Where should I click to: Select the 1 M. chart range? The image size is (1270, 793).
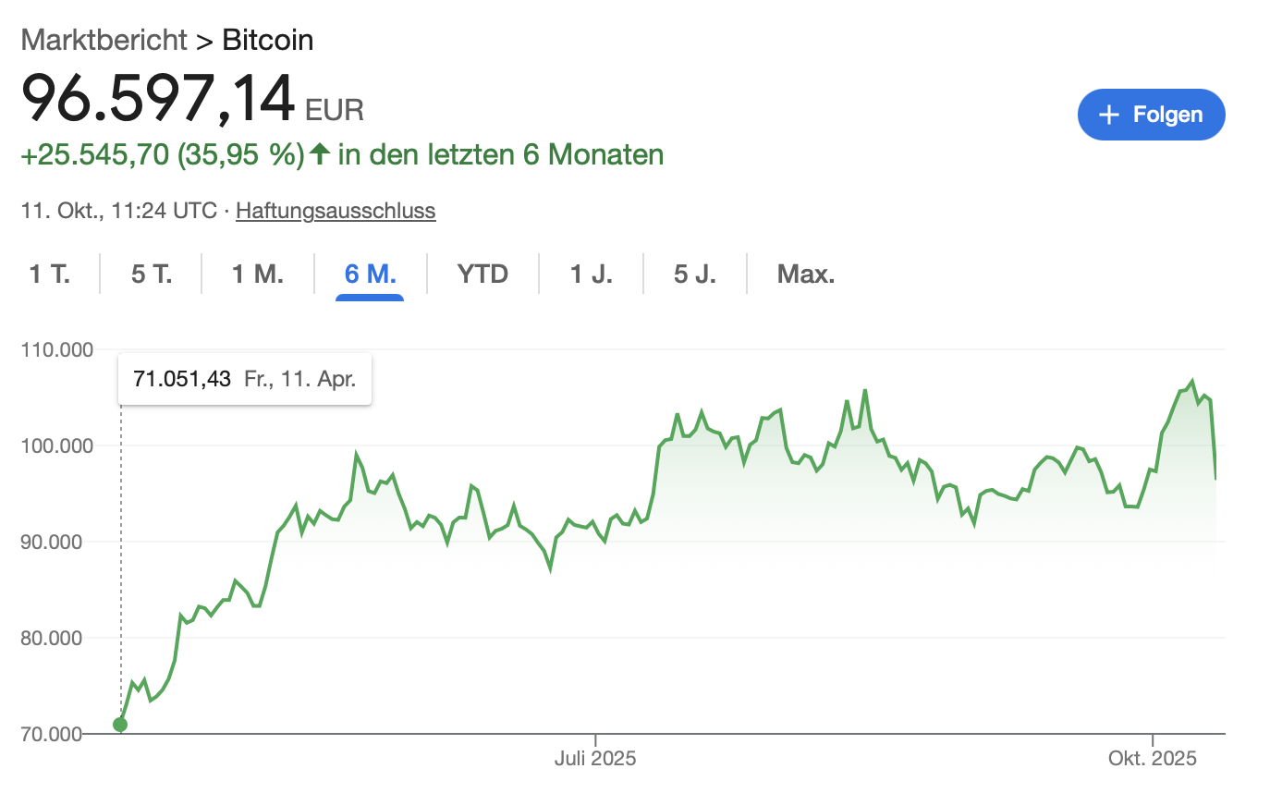coord(257,274)
